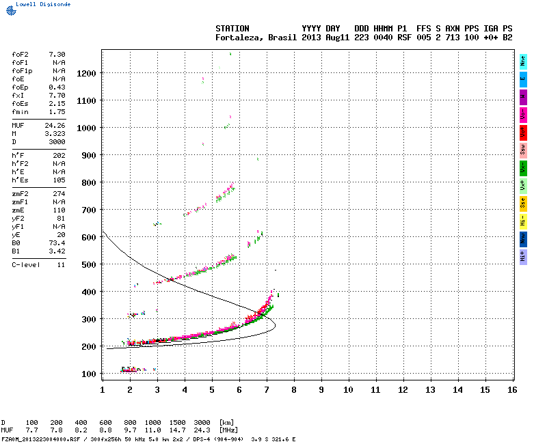
Task: Select the navy Nnw legend swatch
Action: click(523, 240)
